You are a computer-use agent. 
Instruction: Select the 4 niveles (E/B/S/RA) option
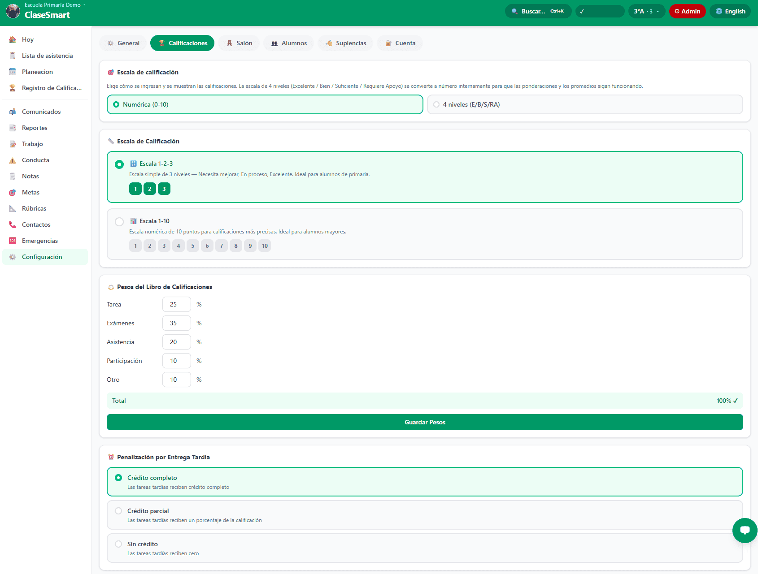pyautogui.click(x=585, y=104)
